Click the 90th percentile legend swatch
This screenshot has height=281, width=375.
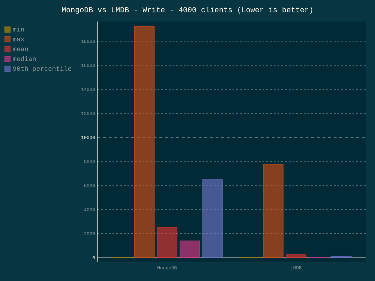[x=7, y=69]
